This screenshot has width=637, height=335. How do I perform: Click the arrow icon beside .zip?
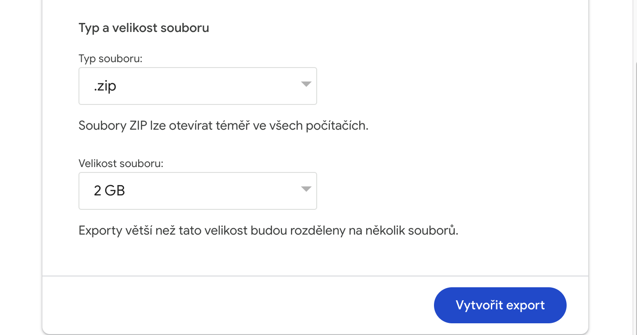point(306,85)
